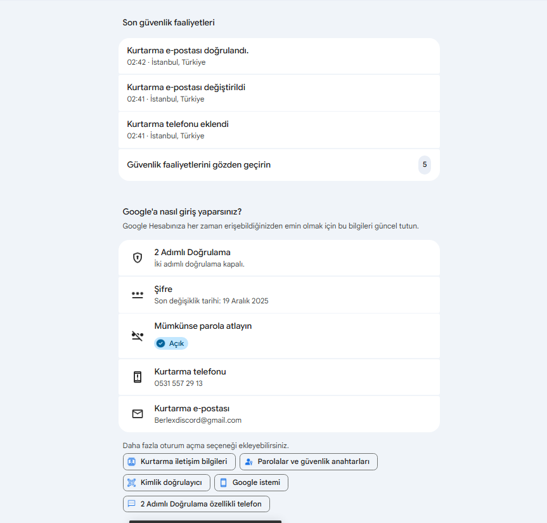The image size is (547, 523).
Task: Click the QR icon on Kimlik doğrulayıcı
Action: (131, 483)
